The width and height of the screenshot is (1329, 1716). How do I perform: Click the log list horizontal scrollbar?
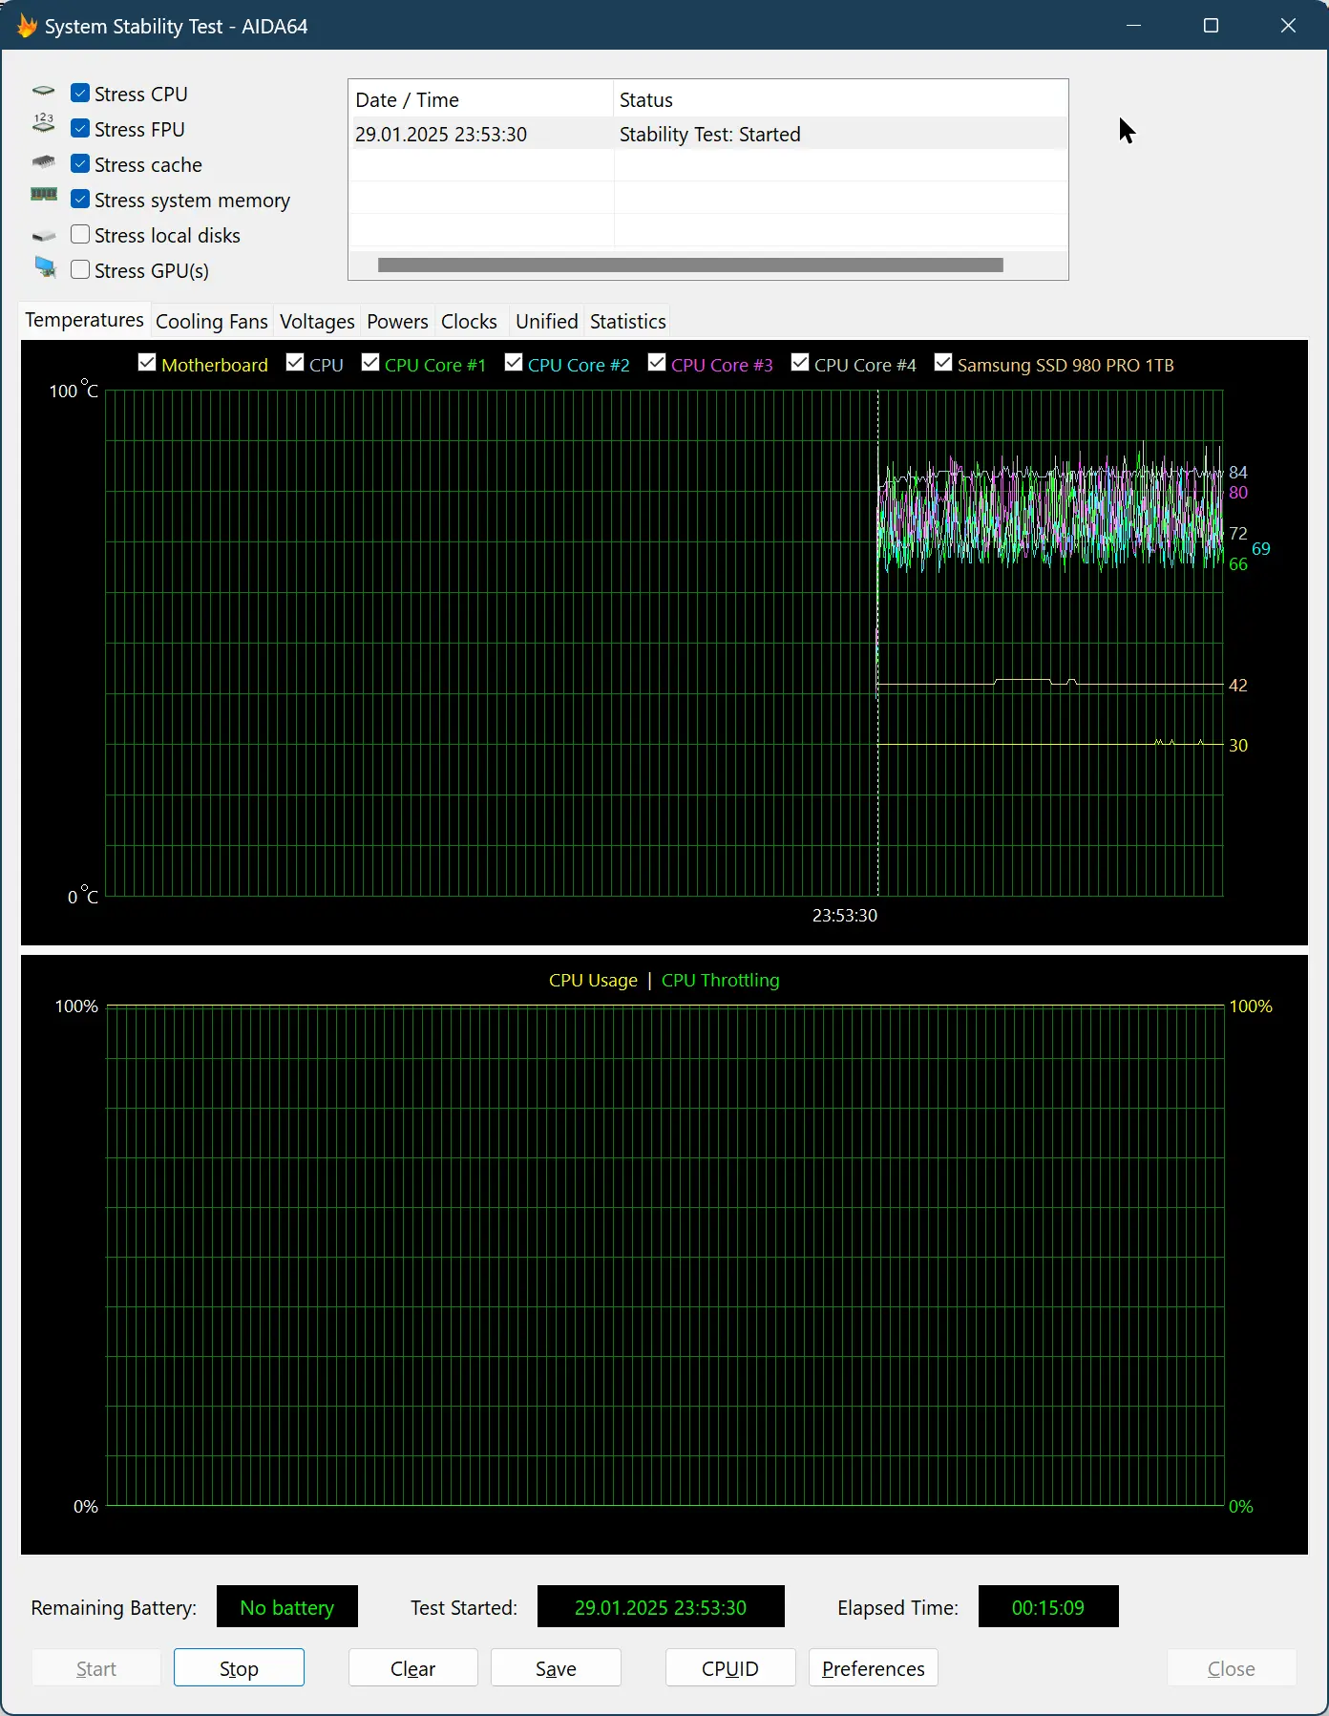[690, 265]
